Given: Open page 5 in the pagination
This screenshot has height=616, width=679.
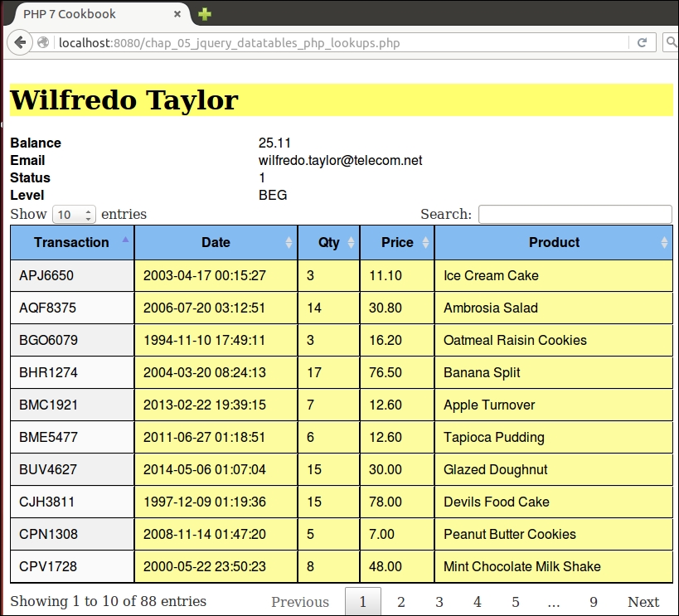Looking at the screenshot, I should coord(516,602).
